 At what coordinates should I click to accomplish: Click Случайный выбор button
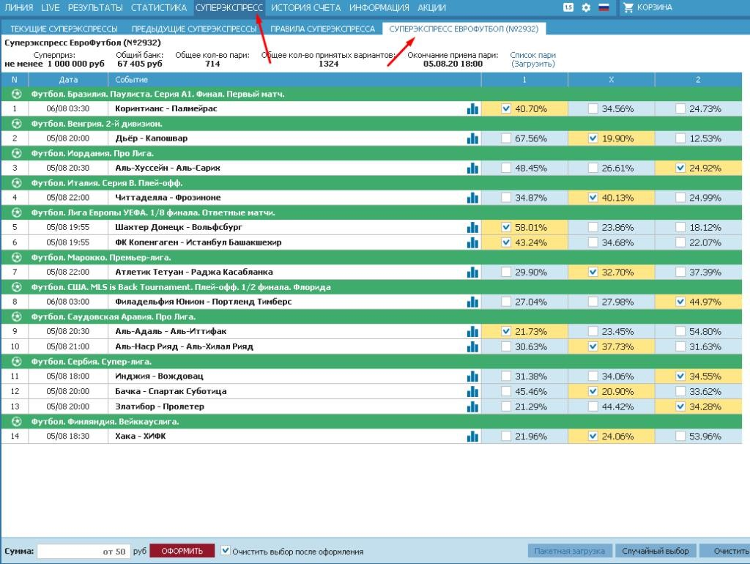656,551
